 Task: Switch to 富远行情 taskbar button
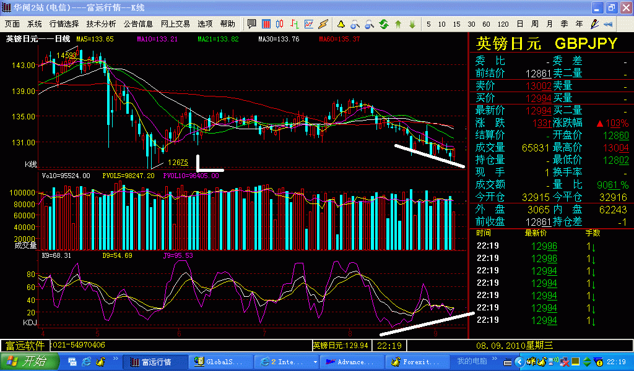(x=155, y=362)
